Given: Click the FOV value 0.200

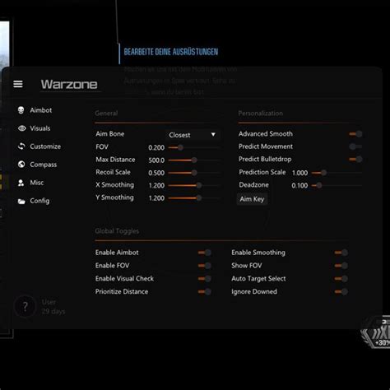Looking at the screenshot, I should click(156, 147).
